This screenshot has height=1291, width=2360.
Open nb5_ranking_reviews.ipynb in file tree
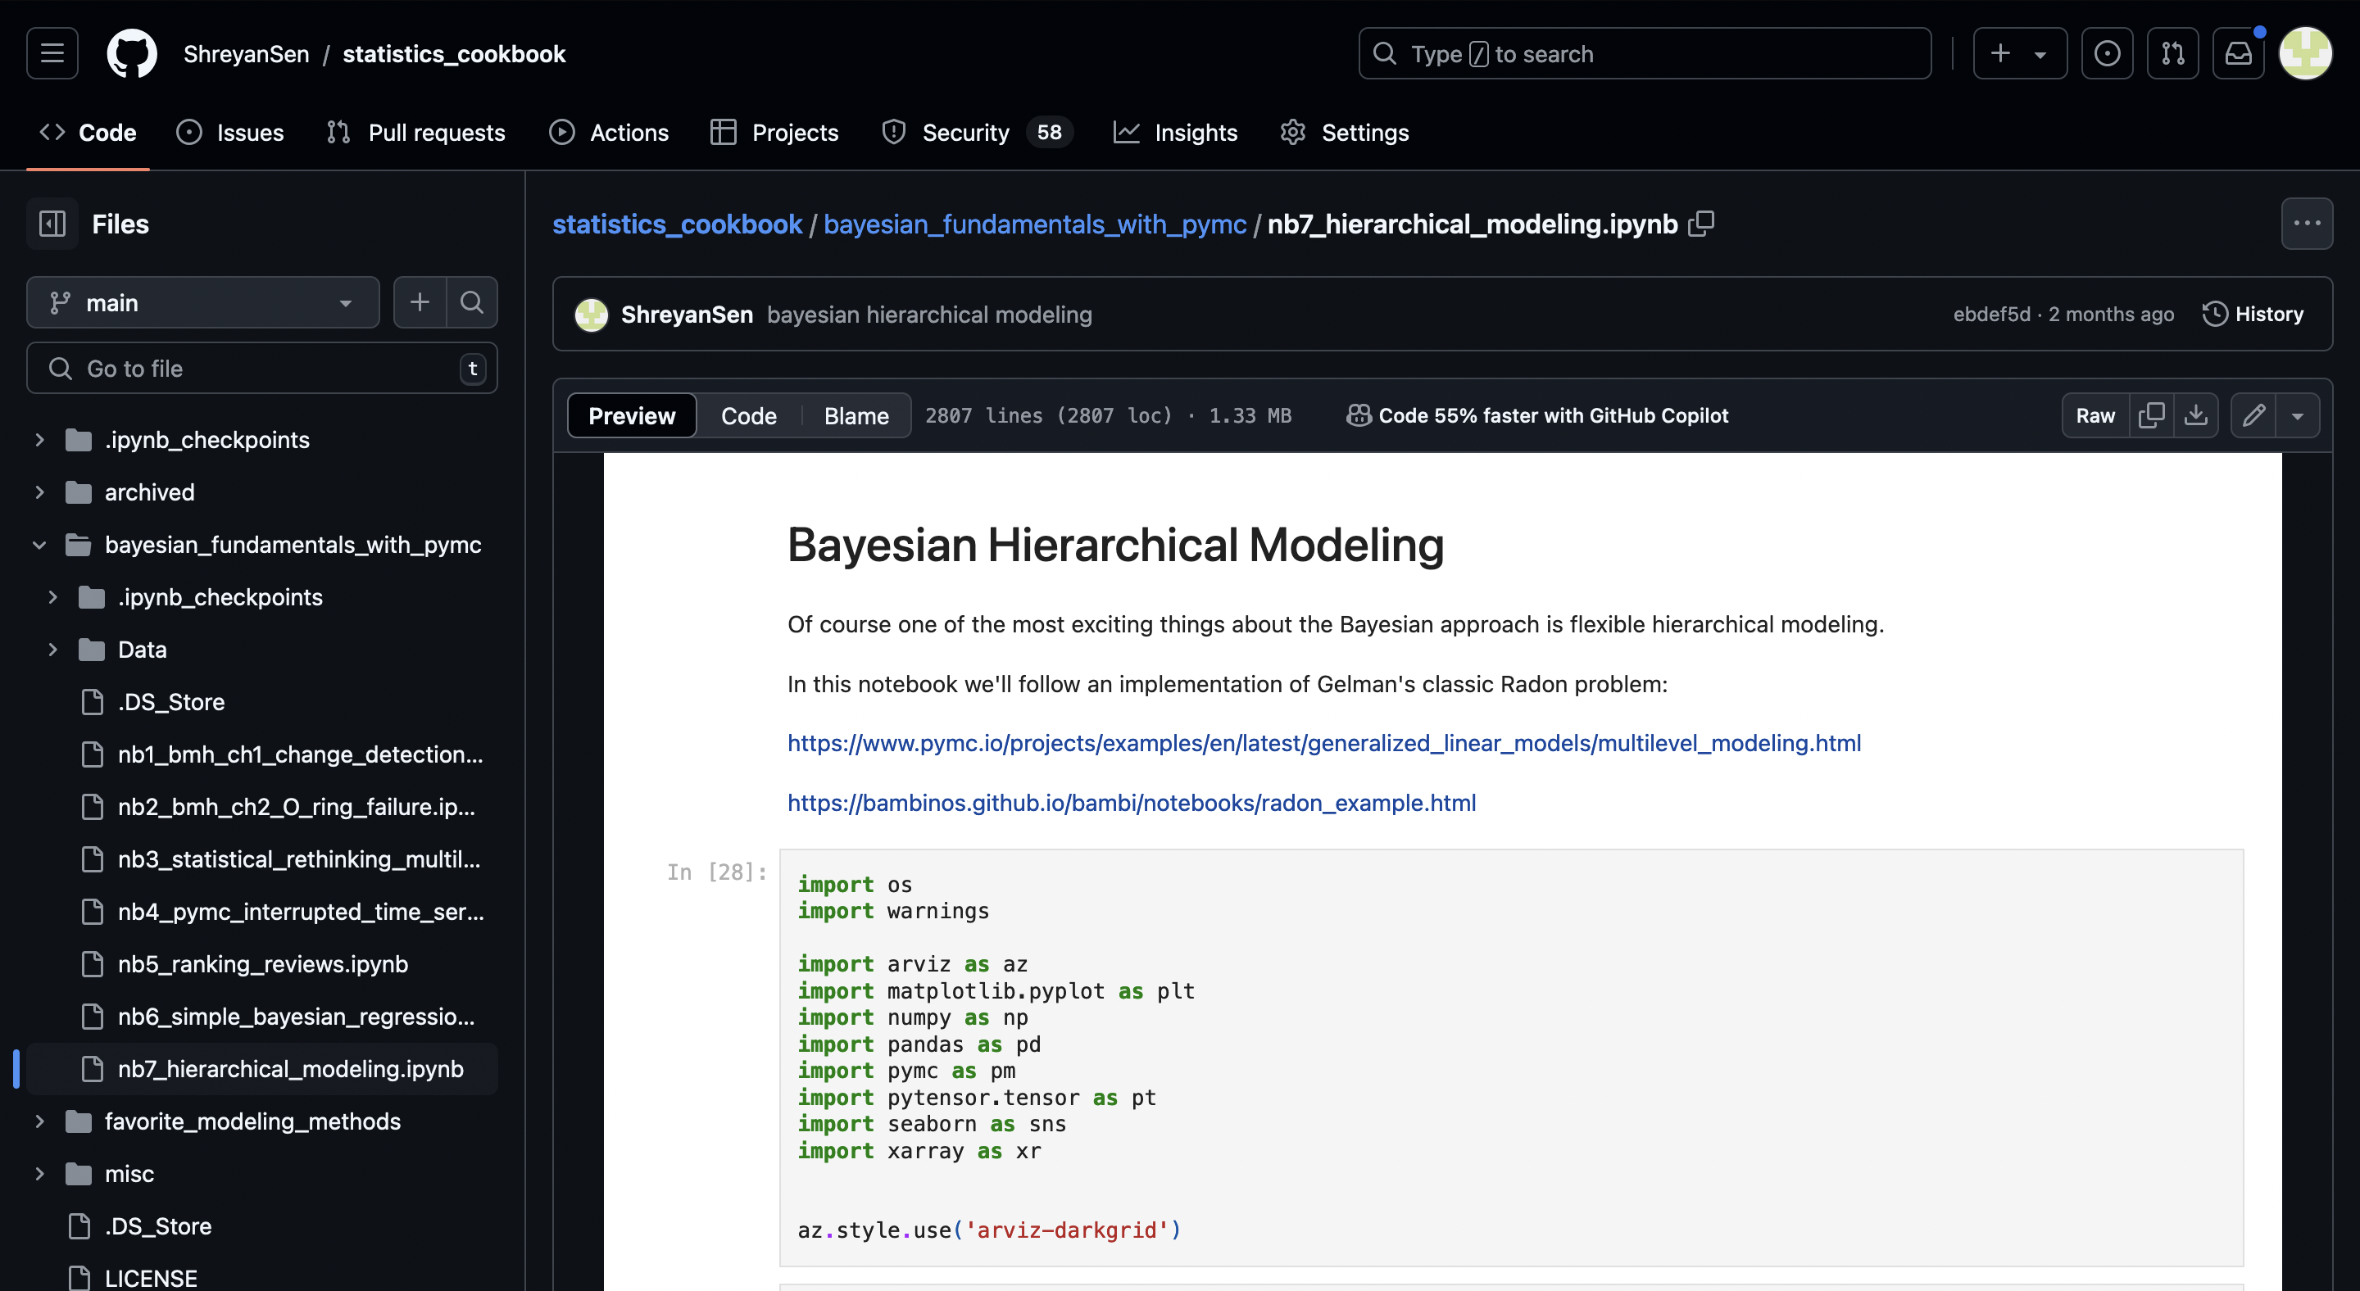coord(262,963)
